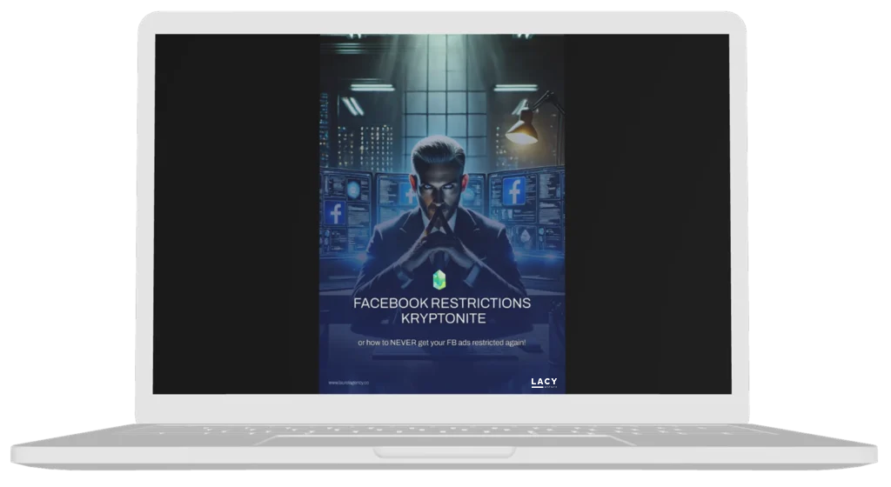Click the 'KRYPTONITE' title word
Image resolution: width=891 pixels, height=487 pixels.
click(443, 318)
